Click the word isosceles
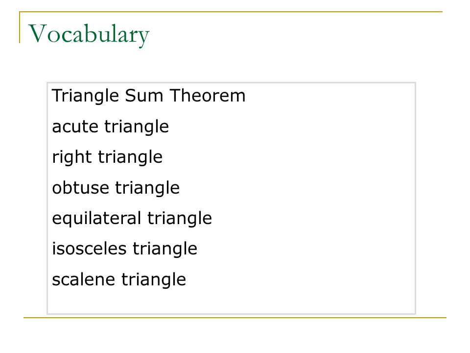Viewport: 470px width, 353px height. click(89, 249)
